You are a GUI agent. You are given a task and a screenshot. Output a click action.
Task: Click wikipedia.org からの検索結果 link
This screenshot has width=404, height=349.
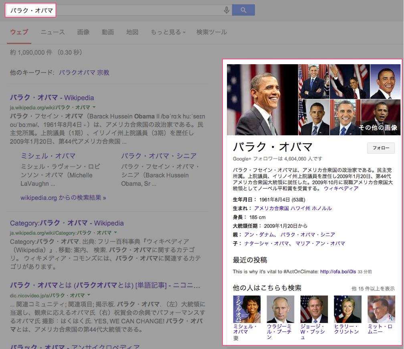63,198
